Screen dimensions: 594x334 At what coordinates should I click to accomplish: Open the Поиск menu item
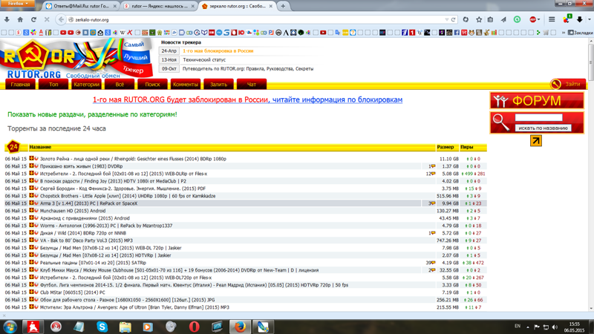152,84
